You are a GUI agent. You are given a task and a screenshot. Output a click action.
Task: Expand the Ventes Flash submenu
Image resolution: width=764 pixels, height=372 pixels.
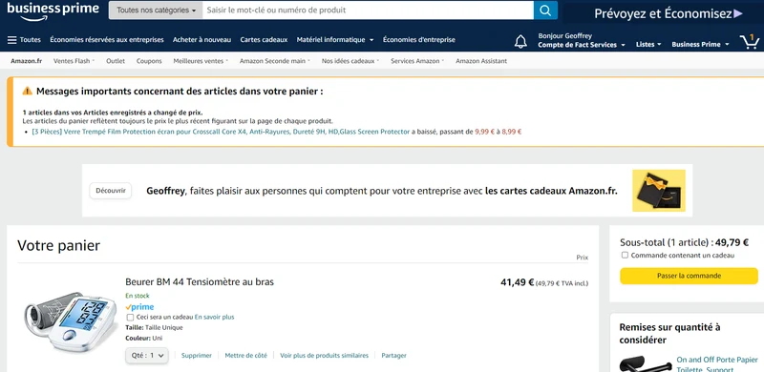pos(74,61)
